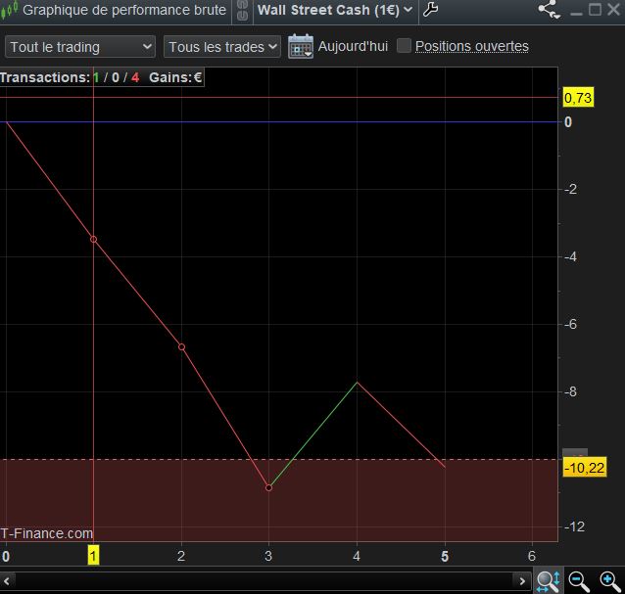Click the zoom in magnifier
The image size is (625, 594).
coord(610,581)
